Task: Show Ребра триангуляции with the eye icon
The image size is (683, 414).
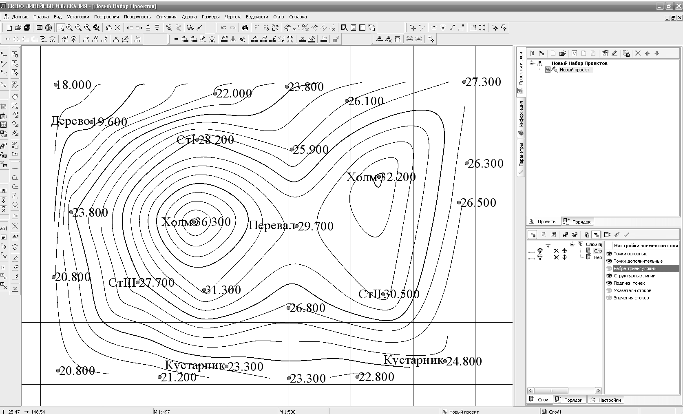Action: 610,268
